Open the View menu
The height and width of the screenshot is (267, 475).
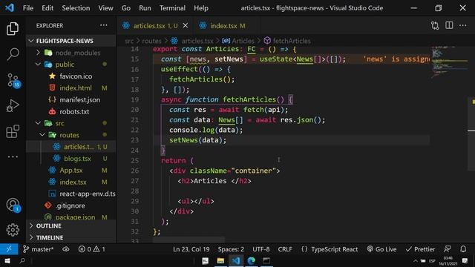(x=105, y=8)
